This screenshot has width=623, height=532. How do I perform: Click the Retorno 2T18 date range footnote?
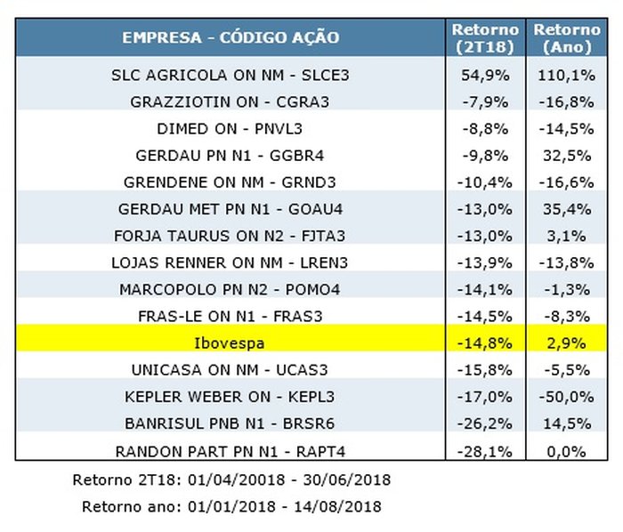click(x=231, y=480)
